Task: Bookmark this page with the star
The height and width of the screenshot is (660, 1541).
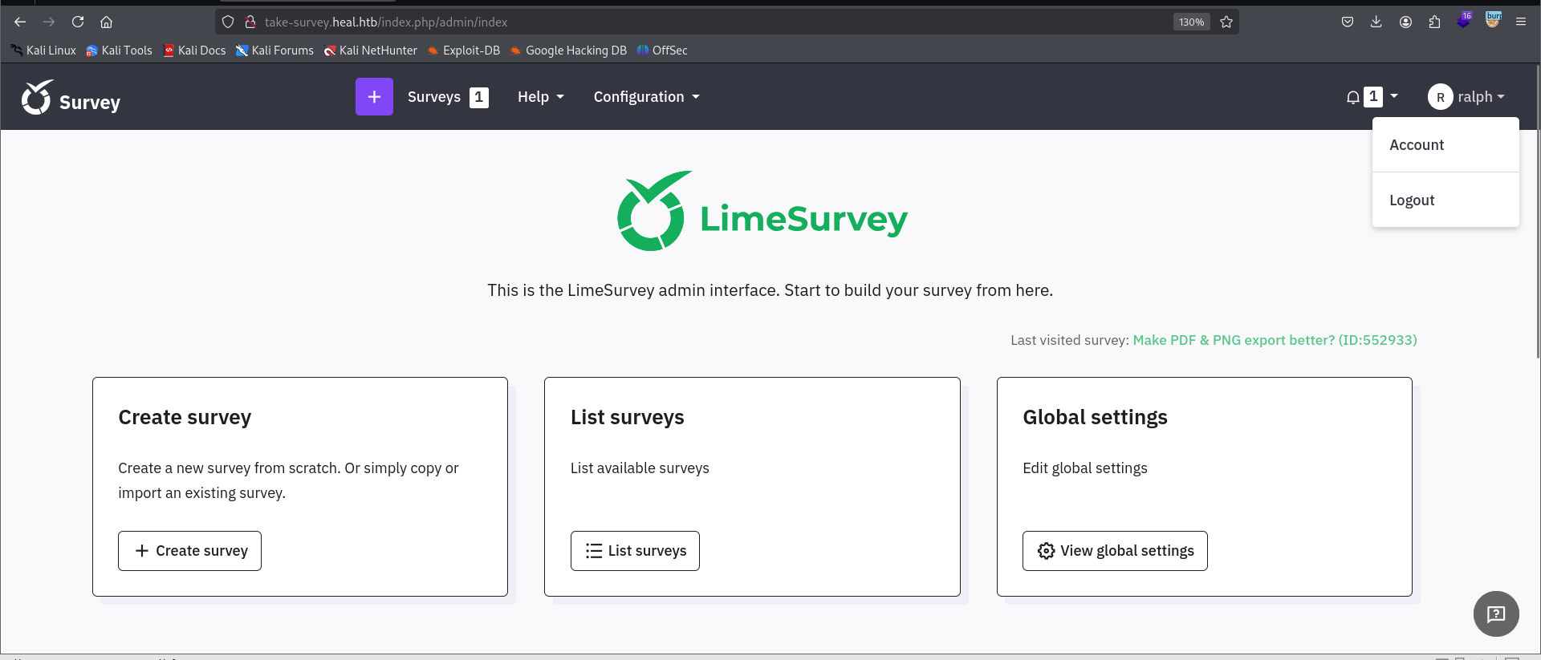Action: 1226,22
